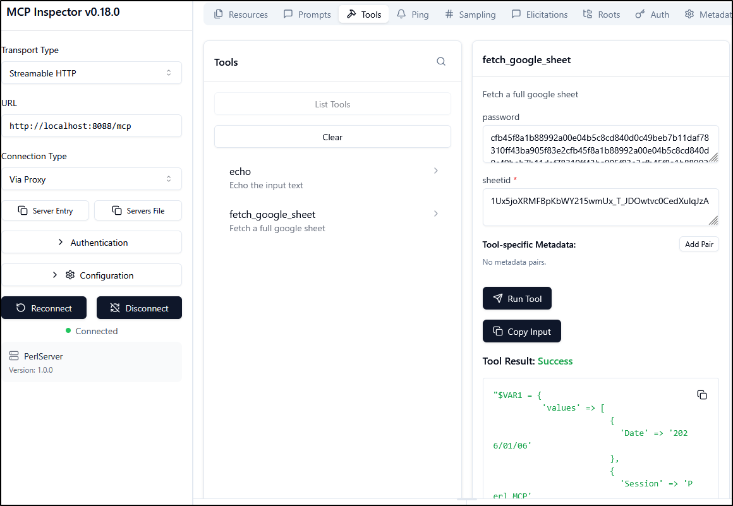Screen dimensions: 733x506
Task: Click the search icon in Tools panel
Action: point(441,62)
